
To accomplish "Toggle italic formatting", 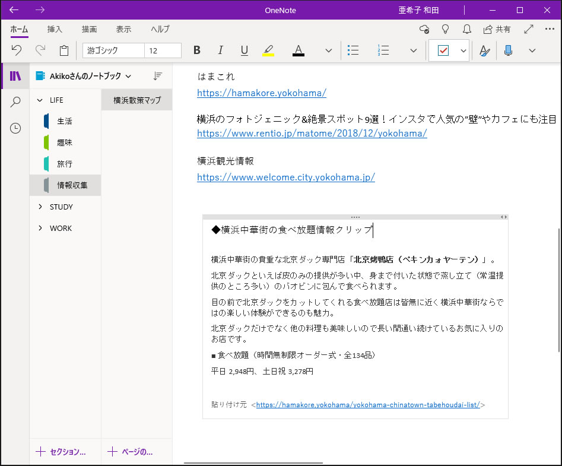I will point(221,50).
